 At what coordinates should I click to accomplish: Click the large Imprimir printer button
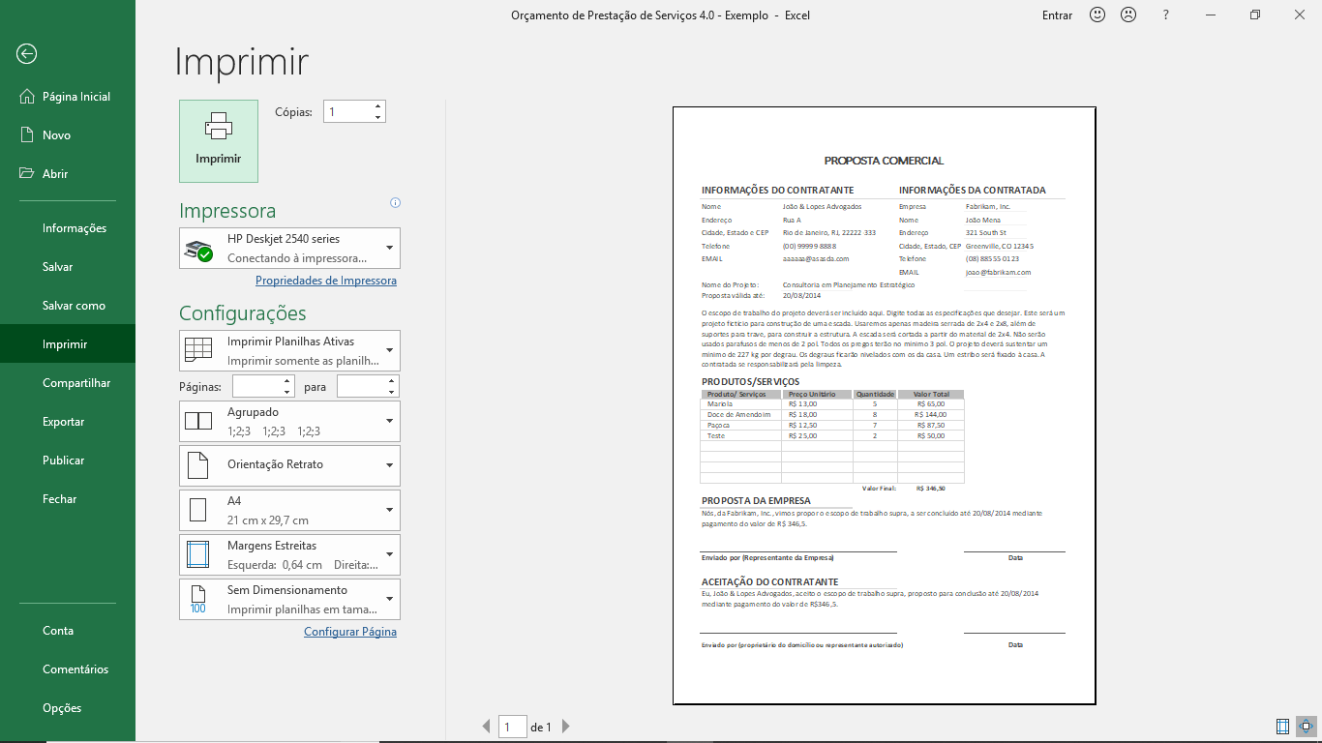[219, 141]
